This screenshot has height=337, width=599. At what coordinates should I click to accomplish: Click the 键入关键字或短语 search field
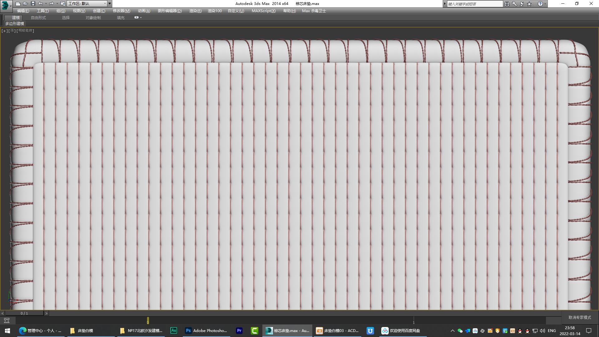coord(475,4)
